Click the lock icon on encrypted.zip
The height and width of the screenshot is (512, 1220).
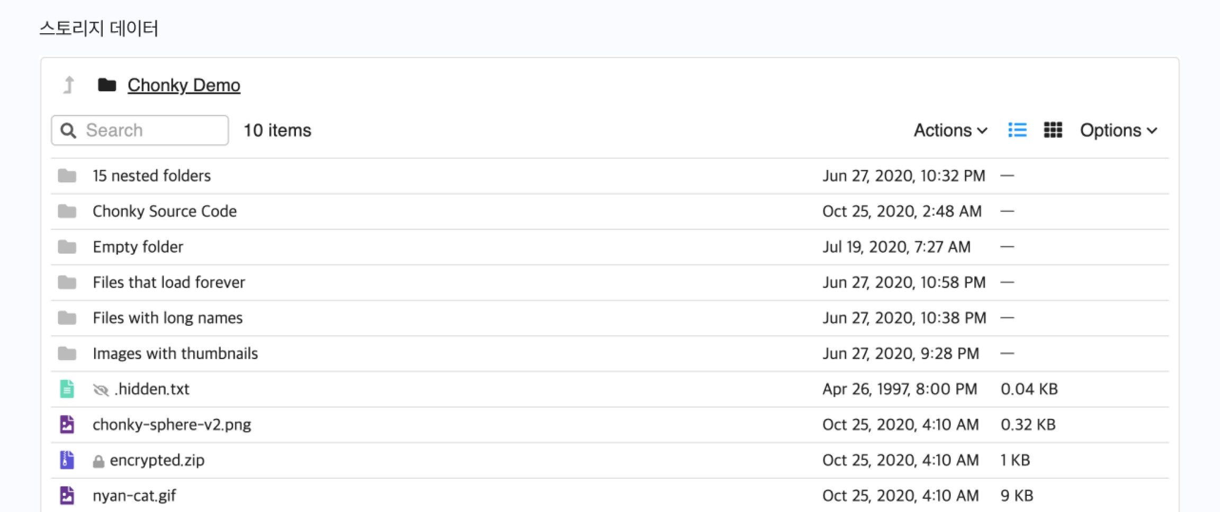point(98,461)
